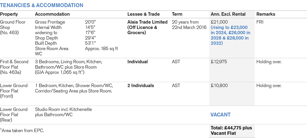Click the blue VACANT label
This screenshot has height=140, width=307.
pyautogui.click(x=220, y=115)
